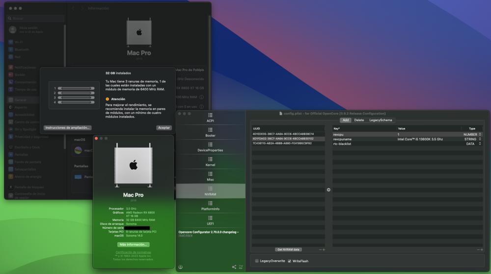
Task: Click the arrow button between UUID and key tables
Action: (x=328, y=190)
